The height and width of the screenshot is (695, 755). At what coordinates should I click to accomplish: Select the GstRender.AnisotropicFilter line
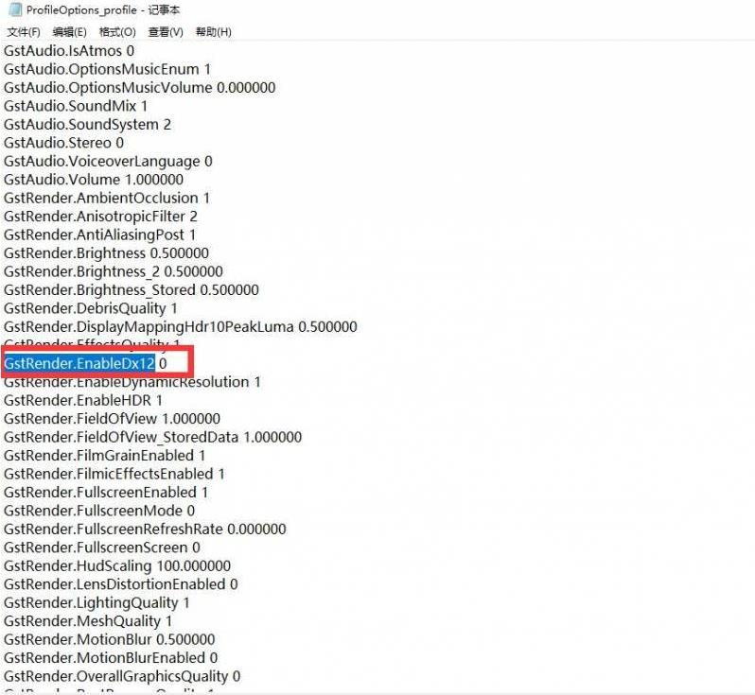click(x=100, y=217)
